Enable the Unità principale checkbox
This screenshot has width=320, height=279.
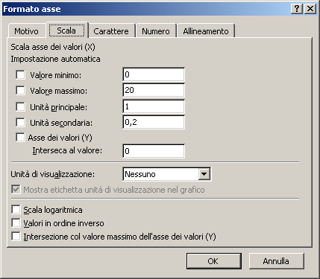click(x=20, y=107)
